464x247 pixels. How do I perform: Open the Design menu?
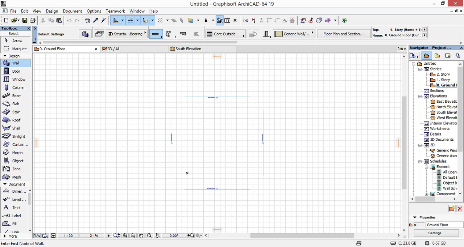[x=52, y=11]
